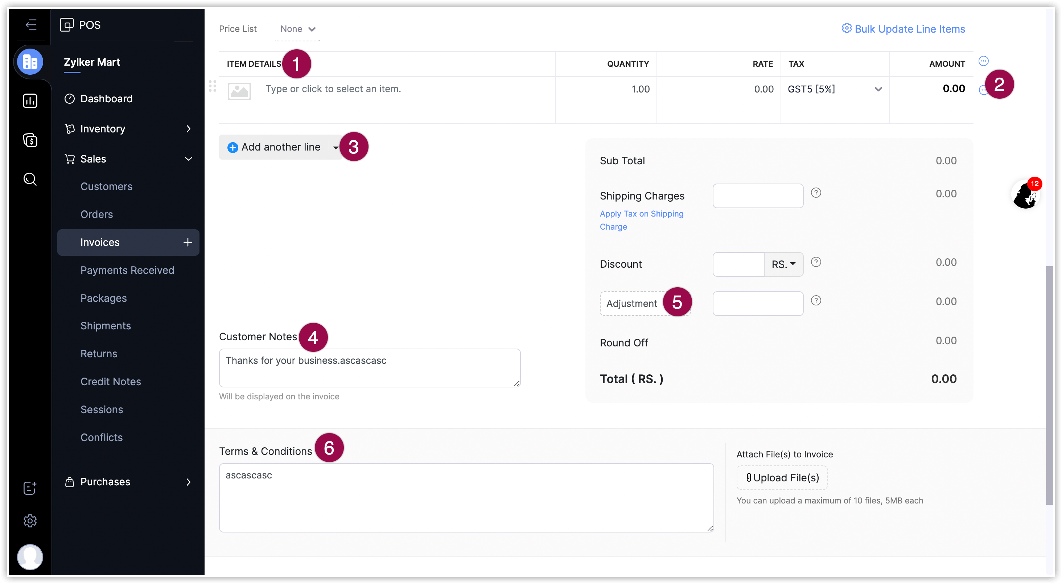This screenshot has height=584, width=1062.
Task: Go to Payments Received page
Action: [127, 270]
